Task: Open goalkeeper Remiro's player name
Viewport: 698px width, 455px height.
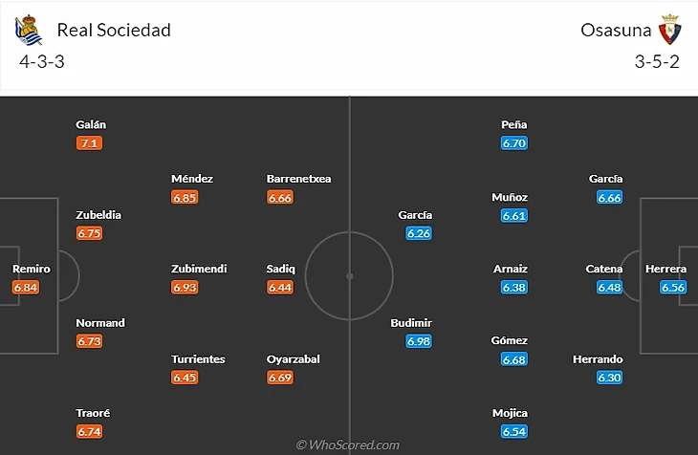Action: click(32, 269)
